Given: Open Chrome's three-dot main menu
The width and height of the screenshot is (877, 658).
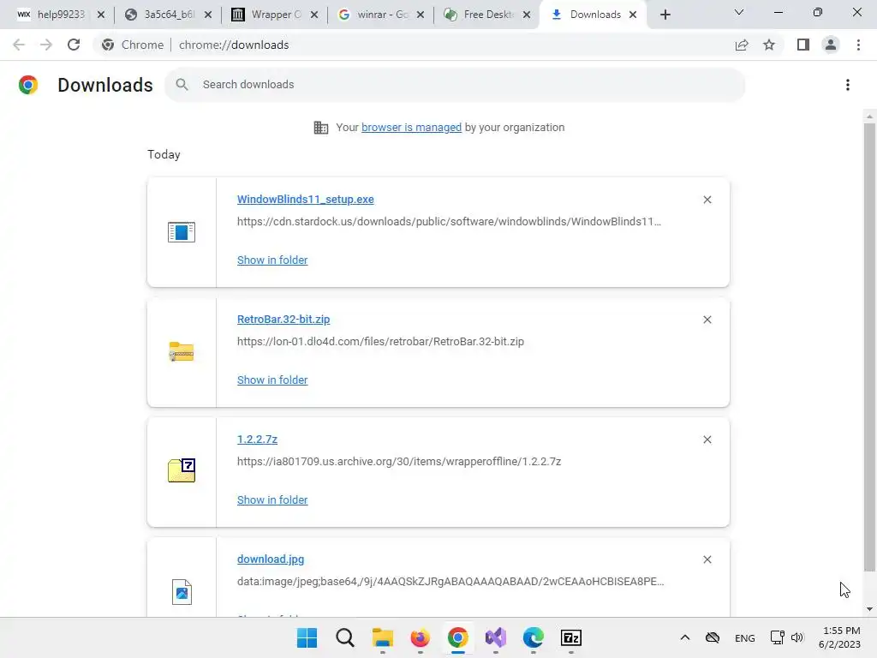Looking at the screenshot, I should pyautogui.click(x=858, y=45).
